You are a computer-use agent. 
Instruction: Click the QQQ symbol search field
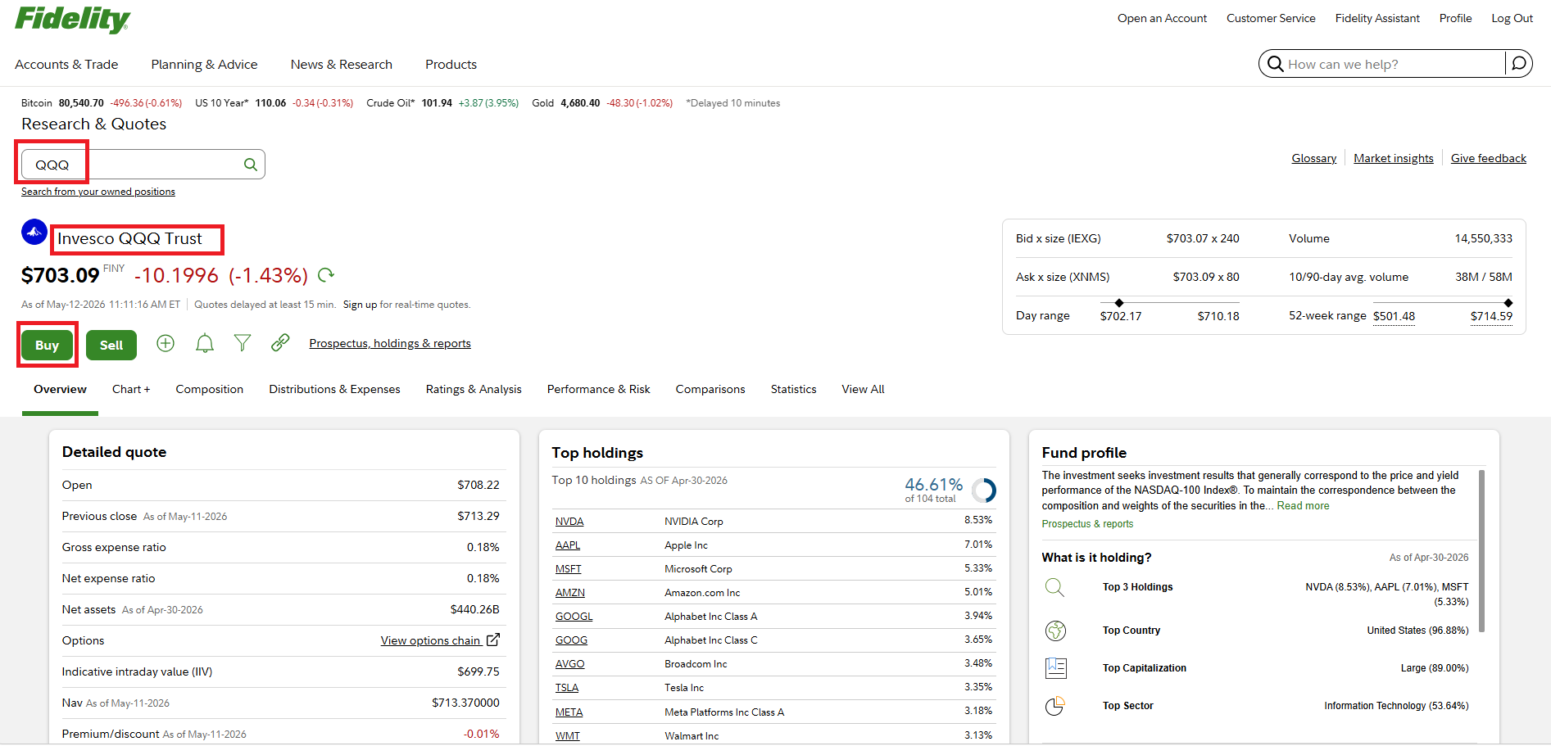(143, 165)
